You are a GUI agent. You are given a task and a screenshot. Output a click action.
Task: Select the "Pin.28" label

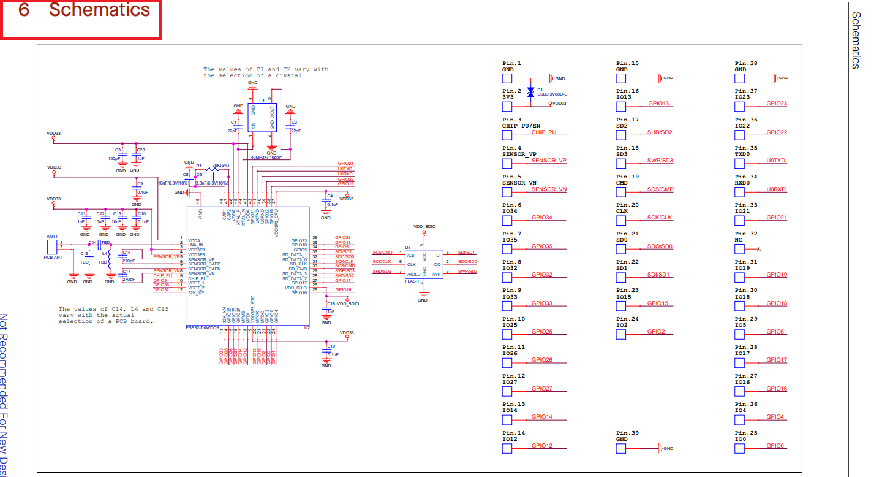coord(746,347)
